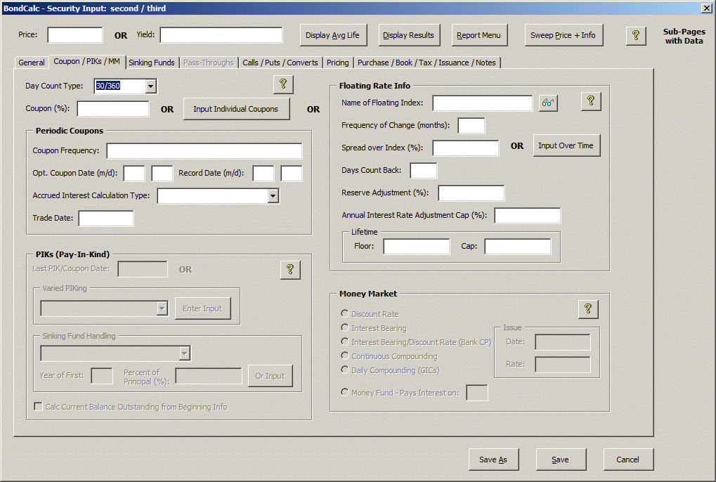Open help for the Money Market section
The height and width of the screenshot is (482, 716).
pyautogui.click(x=588, y=308)
